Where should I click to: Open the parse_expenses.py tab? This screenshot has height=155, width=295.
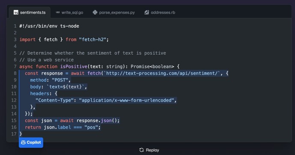point(114,12)
